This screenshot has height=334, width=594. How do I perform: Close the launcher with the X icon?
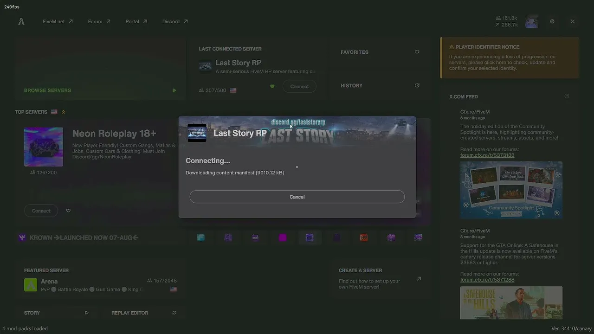pyautogui.click(x=573, y=21)
